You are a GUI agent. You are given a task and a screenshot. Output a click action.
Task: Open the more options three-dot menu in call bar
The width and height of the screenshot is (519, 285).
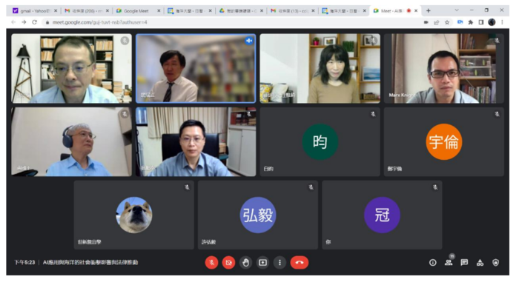(x=280, y=263)
